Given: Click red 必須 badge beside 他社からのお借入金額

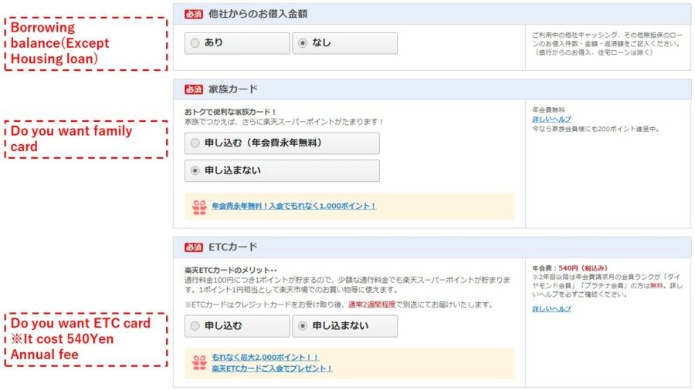Looking at the screenshot, I should [194, 14].
